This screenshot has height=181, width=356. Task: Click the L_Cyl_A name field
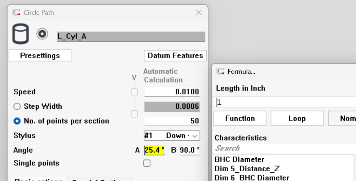131,37
